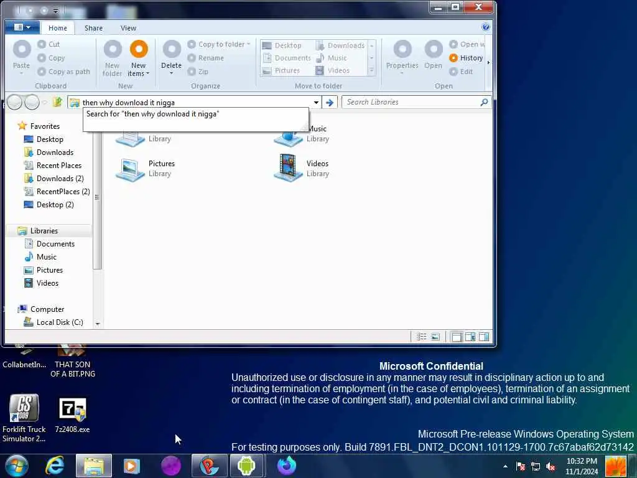Move to Documents folder option
Viewport: 637px width, 478px height.
click(287, 58)
